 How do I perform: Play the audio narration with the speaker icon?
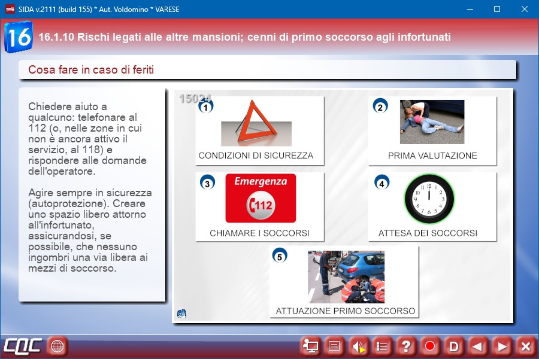pyautogui.click(x=358, y=346)
